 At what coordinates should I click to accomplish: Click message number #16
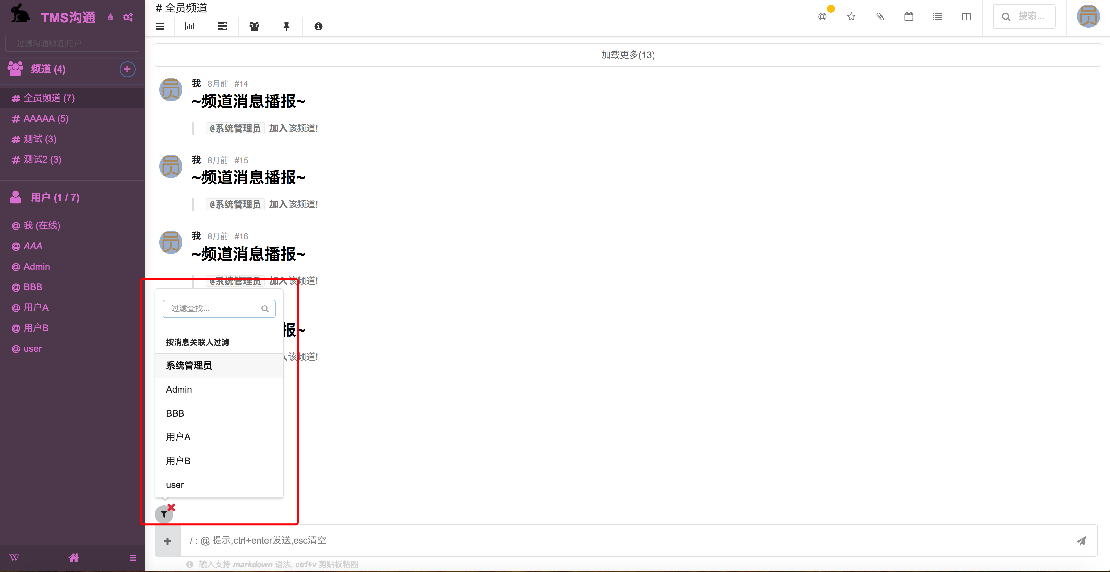[241, 236]
